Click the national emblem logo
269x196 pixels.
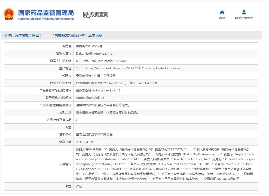click(x=9, y=14)
